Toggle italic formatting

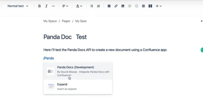[46, 6]
